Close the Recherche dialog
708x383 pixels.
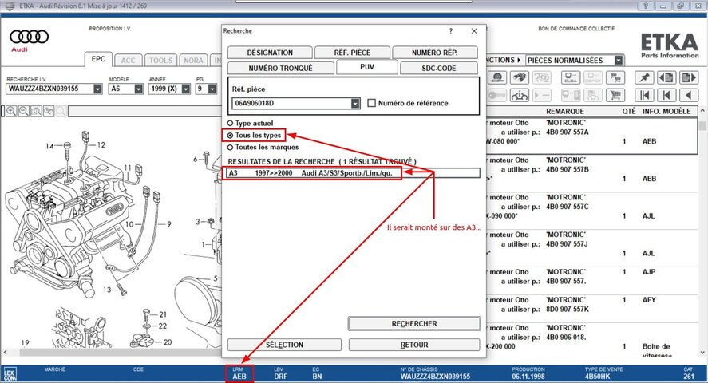(x=474, y=30)
